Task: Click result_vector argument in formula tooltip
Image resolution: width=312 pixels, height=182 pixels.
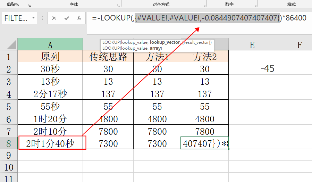Action: [x=196, y=42]
